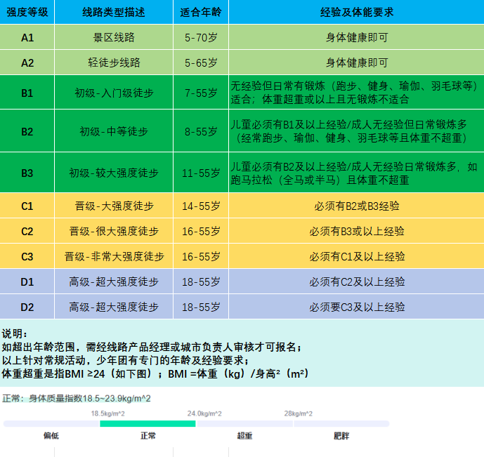484x457 pixels.
Task: Click the 必须有B3或以上经验 requirement cell
Action: point(356,231)
